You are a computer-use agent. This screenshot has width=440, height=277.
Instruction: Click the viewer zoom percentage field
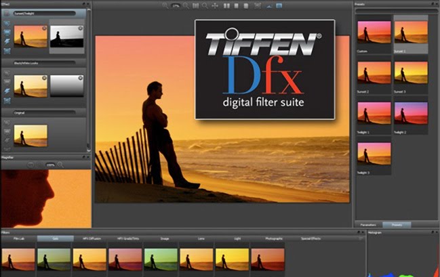(176, 5)
